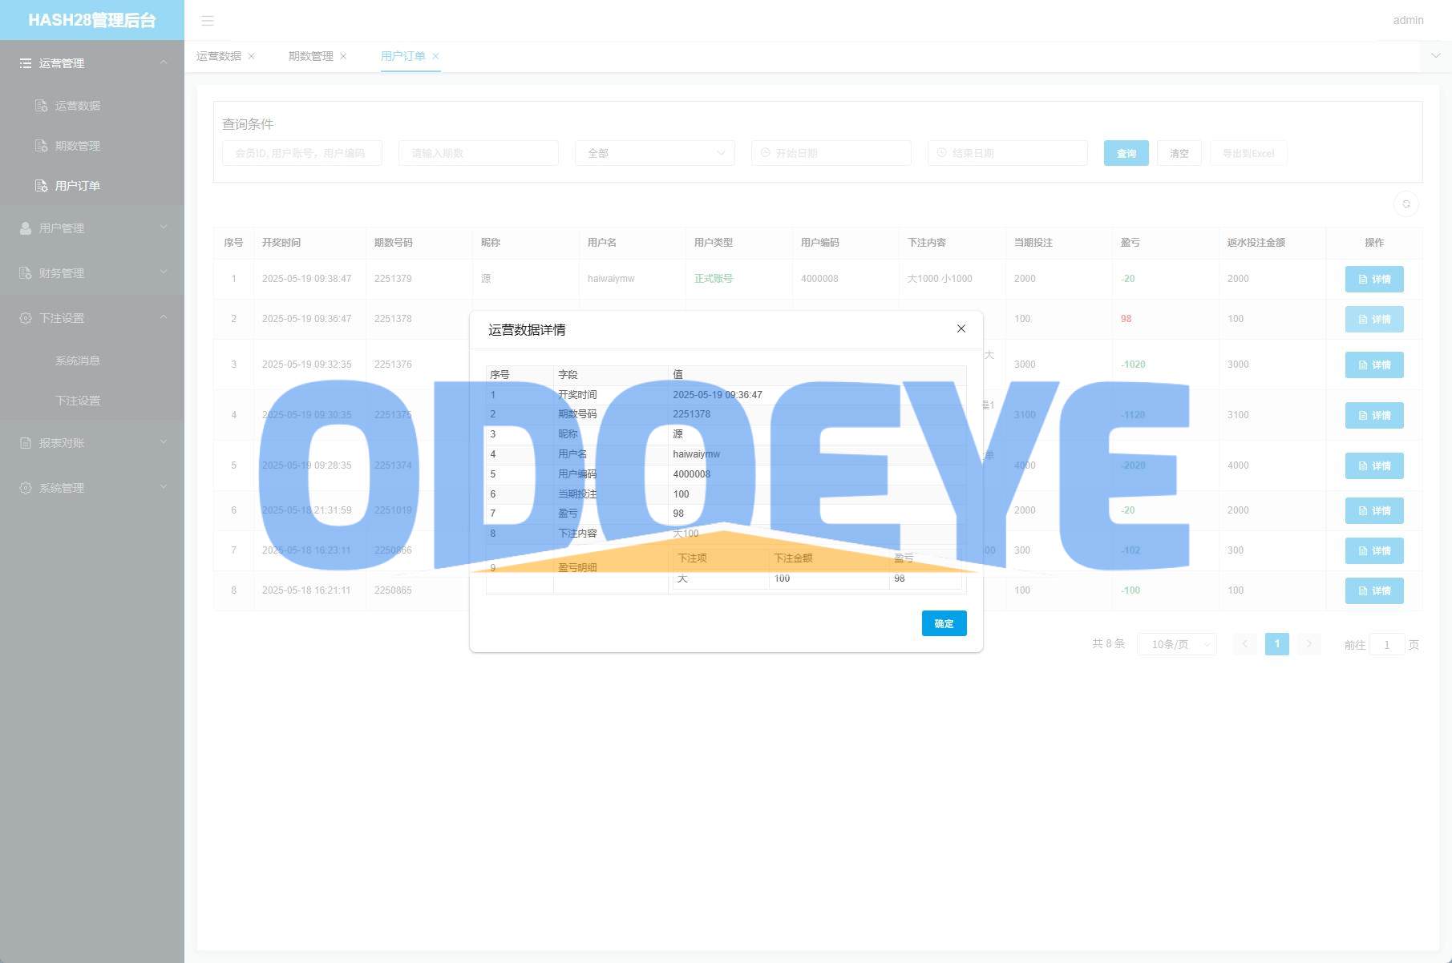Open 详情 for order row 1

[1374, 279]
